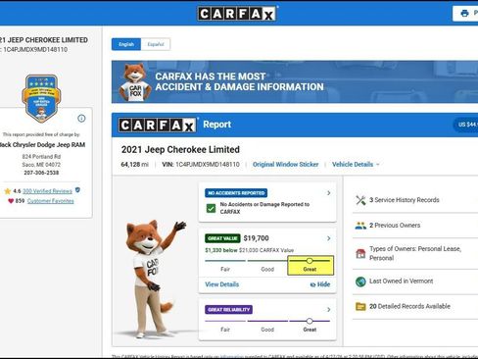Screen dimensions: 478x359
Task: Click the previous owners people icon
Action: (x=360, y=226)
